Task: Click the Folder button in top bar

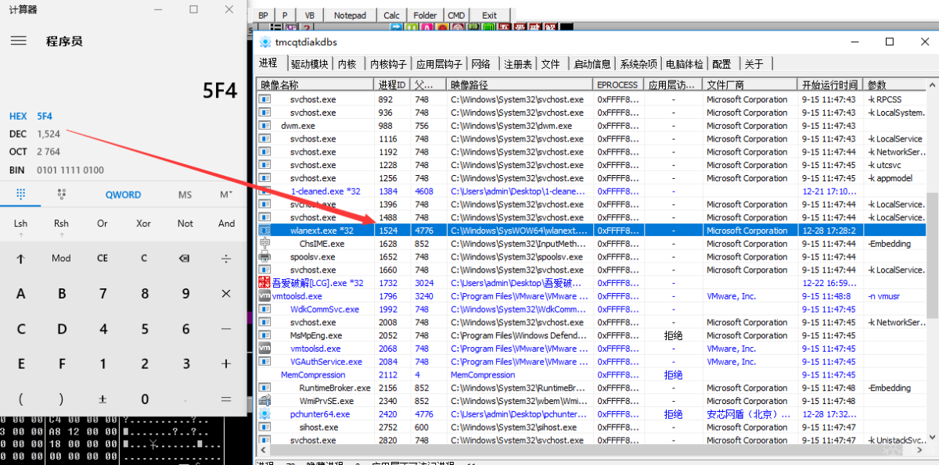Action: (x=425, y=15)
